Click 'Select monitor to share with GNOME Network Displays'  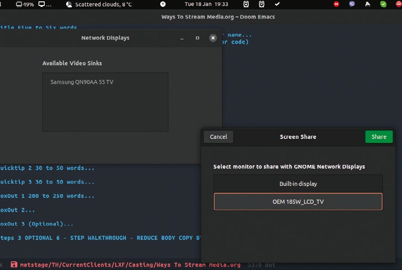pos(289,167)
